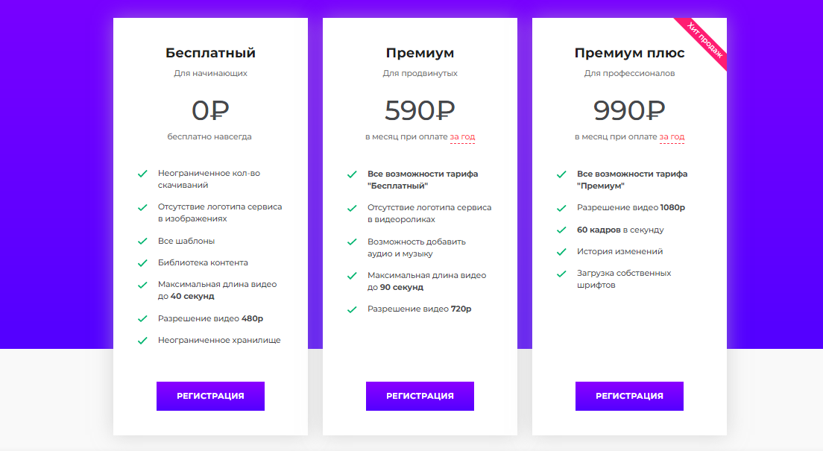Click checkmark next to Разрешение видео 1080p
The height and width of the screenshot is (451, 823).
coord(561,208)
